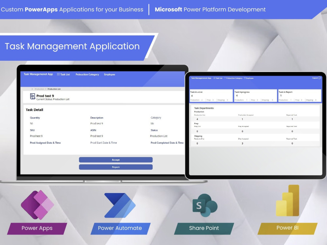Image resolution: width=327 pixels, height=245 pixels.
Task: Click the Share Point teal label
Action: pos(204,228)
